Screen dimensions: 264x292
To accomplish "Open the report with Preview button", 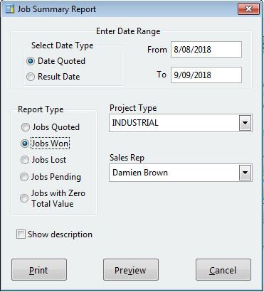I will coord(131,270).
